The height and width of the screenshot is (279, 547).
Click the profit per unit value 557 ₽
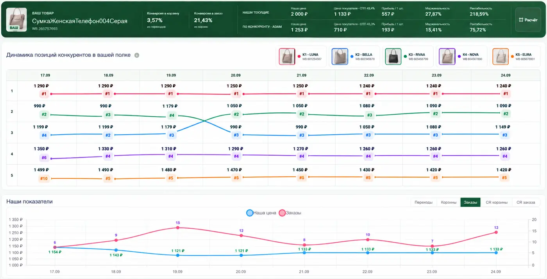coord(388,14)
